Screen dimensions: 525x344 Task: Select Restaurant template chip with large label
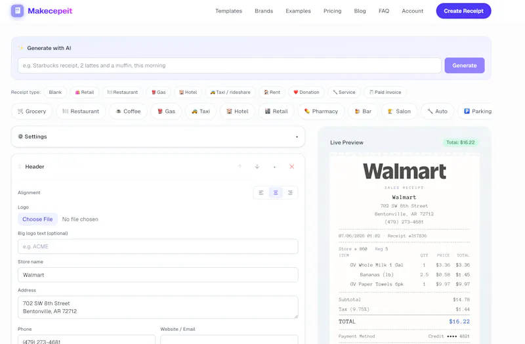coord(81,111)
